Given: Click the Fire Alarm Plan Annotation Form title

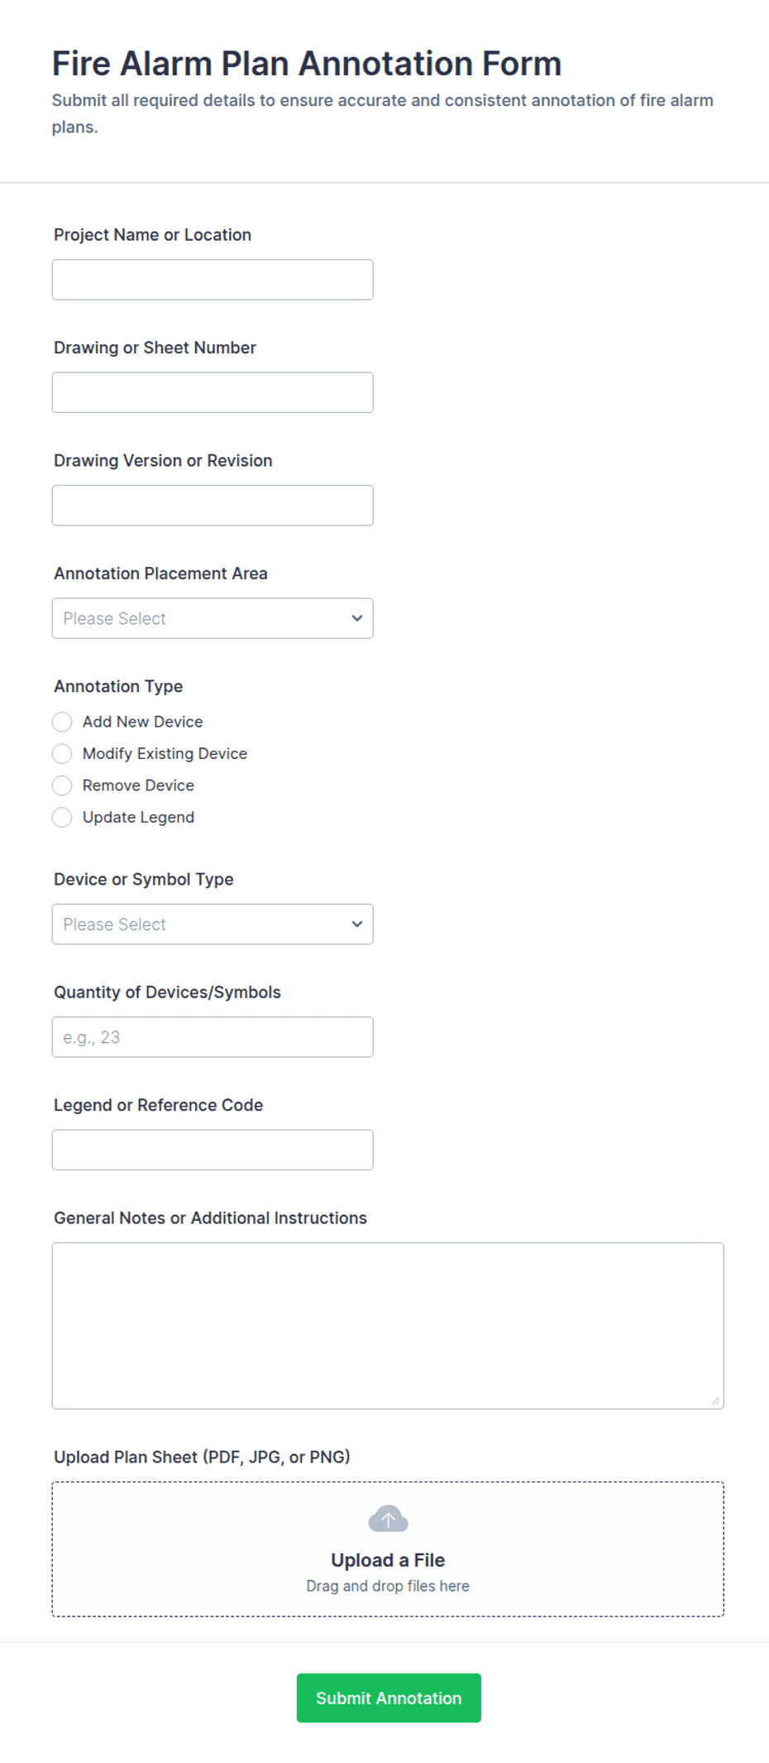Looking at the screenshot, I should [307, 62].
